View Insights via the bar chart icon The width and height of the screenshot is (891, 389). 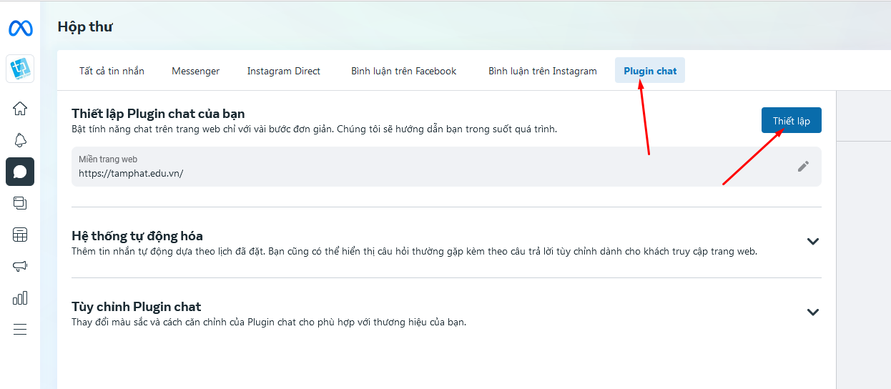click(20, 297)
